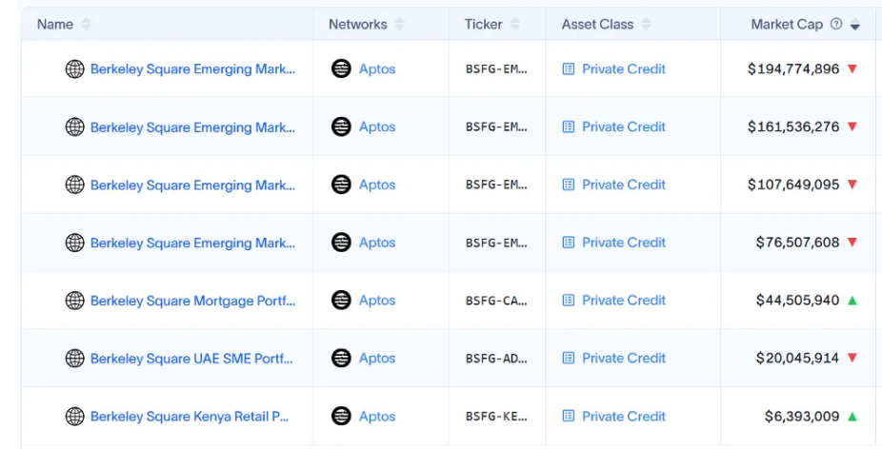Image resolution: width=882 pixels, height=468 pixels.
Task: Click globe icon beside Berkeley Square UAE SME
Action: pyautogui.click(x=74, y=359)
